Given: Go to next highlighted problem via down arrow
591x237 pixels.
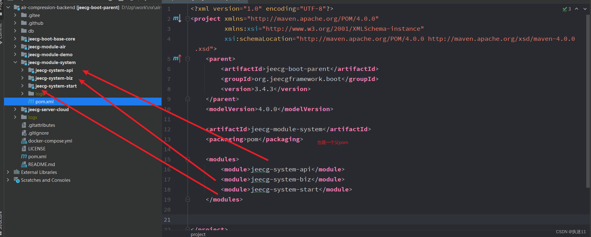Looking at the screenshot, I should 585,9.
